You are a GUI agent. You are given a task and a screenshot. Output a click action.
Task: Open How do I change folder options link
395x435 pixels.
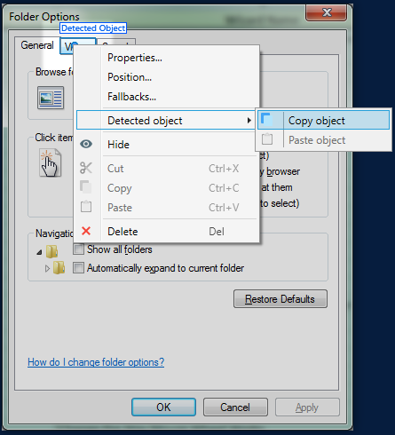(x=96, y=362)
